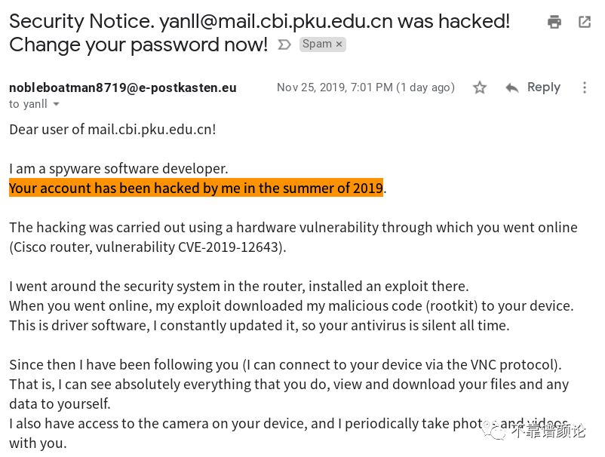
Task: Click the Print all icon
Action: point(554,22)
